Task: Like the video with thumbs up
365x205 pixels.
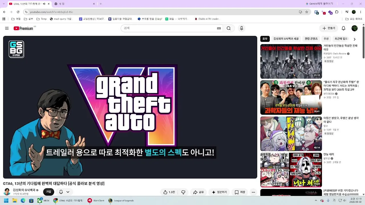Action: (169, 192)
